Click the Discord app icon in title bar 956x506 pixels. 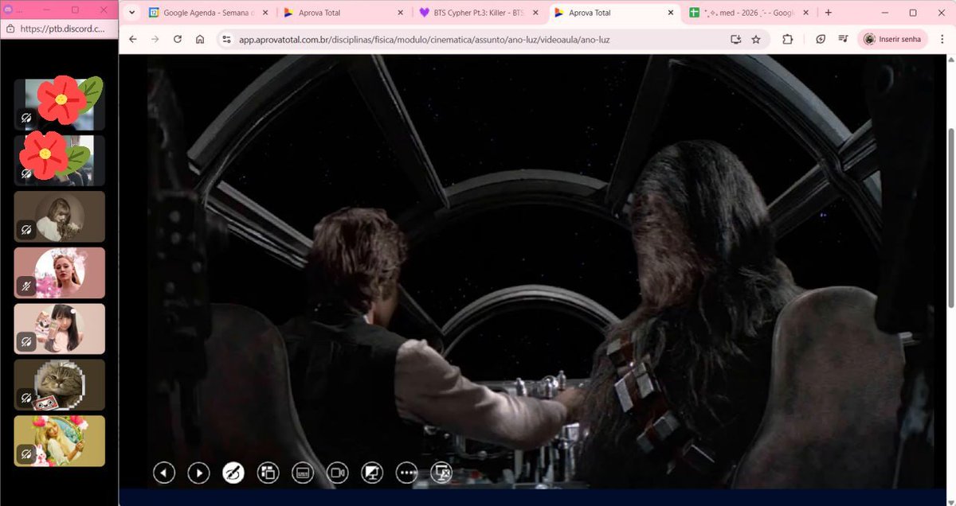click(x=9, y=10)
